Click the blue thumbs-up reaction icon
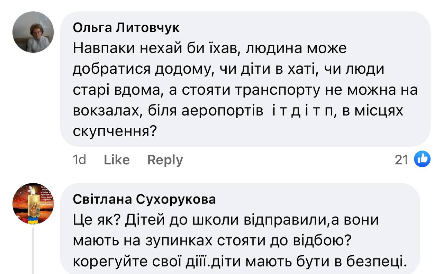This screenshot has width=443, height=274. click(x=422, y=159)
